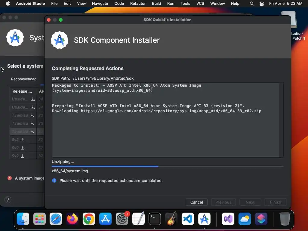Open TextEdit from the dock
Screen dimensions: 308x231
138,219
